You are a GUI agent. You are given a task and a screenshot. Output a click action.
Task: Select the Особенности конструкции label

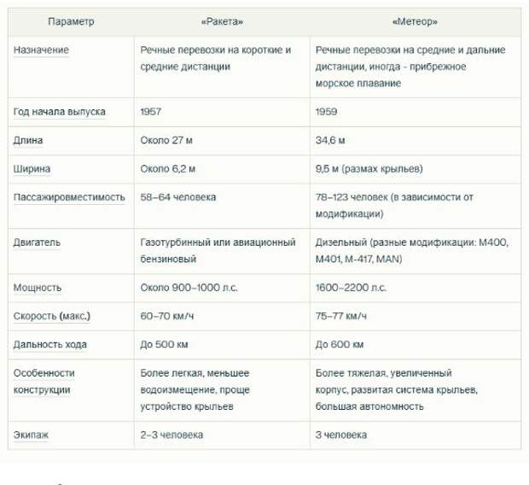click(44, 382)
